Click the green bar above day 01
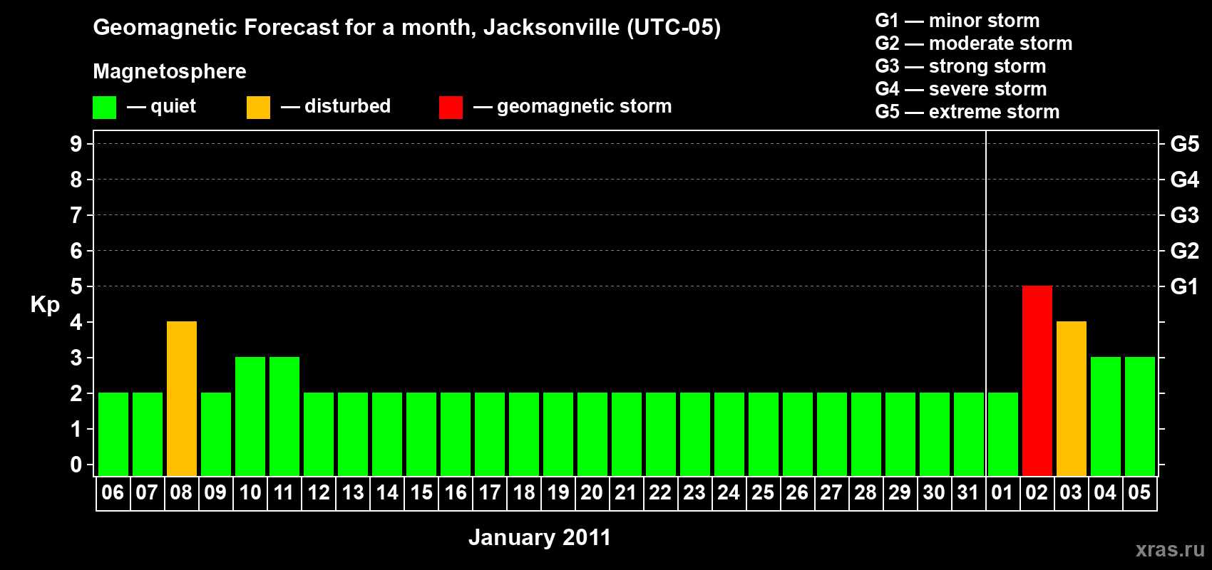Viewport: 1212px width, 570px height. [x=1002, y=434]
